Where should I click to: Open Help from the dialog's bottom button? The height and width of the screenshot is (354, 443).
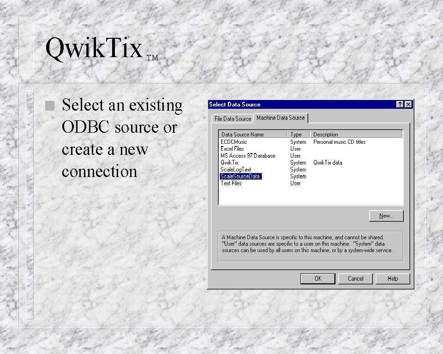pos(393,278)
